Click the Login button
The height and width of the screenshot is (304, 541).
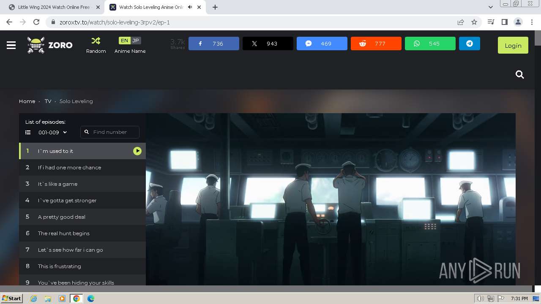pyautogui.click(x=513, y=45)
